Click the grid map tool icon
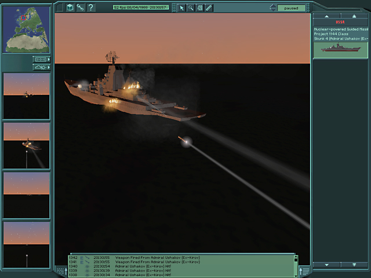The width and height of the screenshot is (371, 278). coord(199,8)
